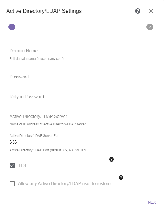Uncheck the TLS checkbox
This screenshot has width=164, height=209.
tap(12, 166)
